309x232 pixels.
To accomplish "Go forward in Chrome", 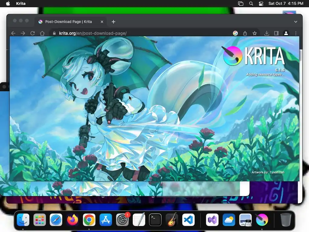I will [23, 33].
